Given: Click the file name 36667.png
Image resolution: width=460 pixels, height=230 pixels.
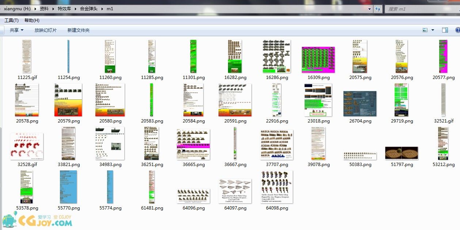Looking at the screenshot, I should (235, 165).
